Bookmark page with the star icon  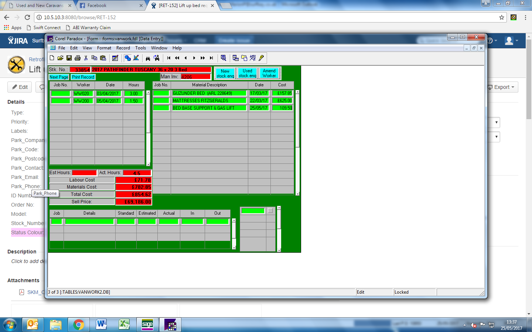[502, 17]
